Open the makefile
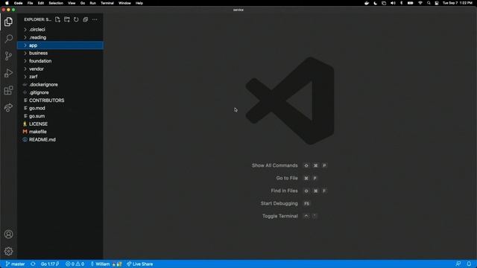Image resolution: width=477 pixels, height=268 pixels. [x=60, y=132]
